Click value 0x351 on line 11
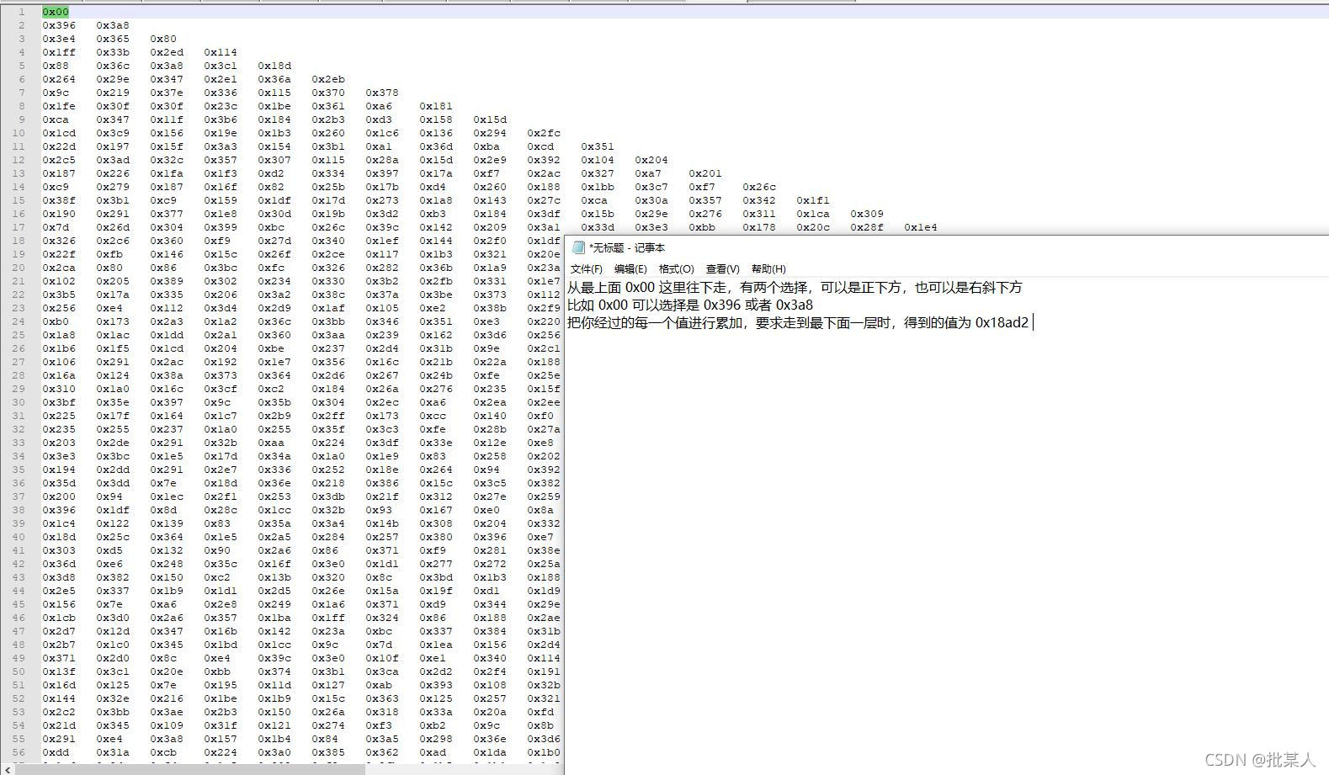Screen dimensions: 1329x775 pyautogui.click(x=598, y=146)
